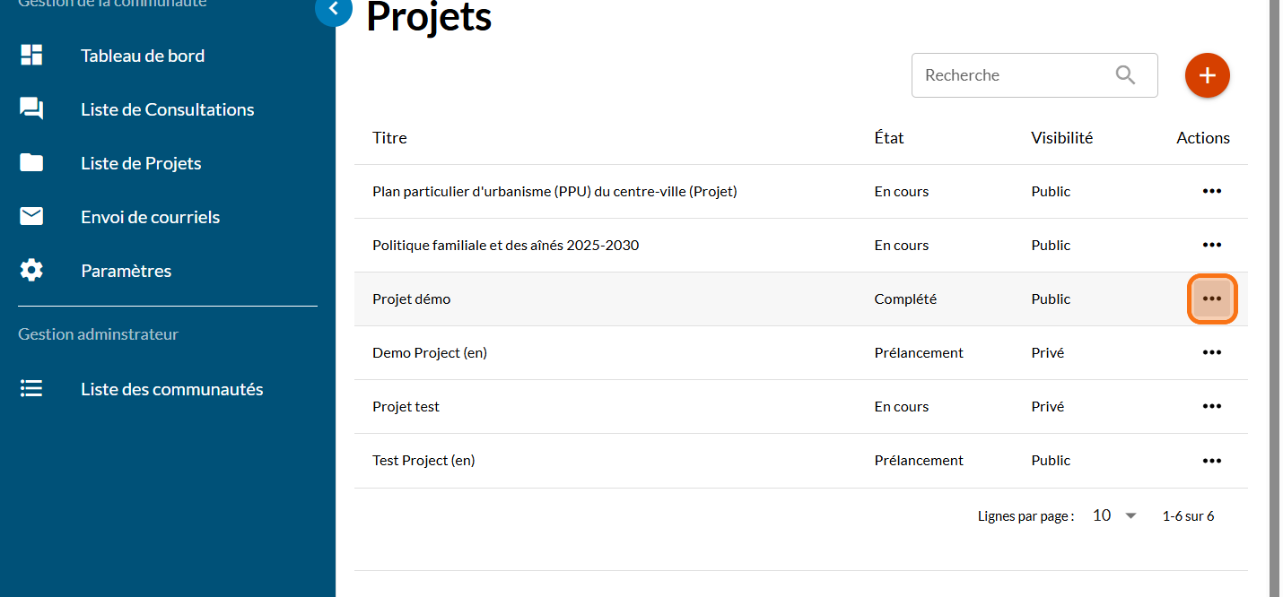
Task: Click the Liste des communautés list icon
Action: 31,389
